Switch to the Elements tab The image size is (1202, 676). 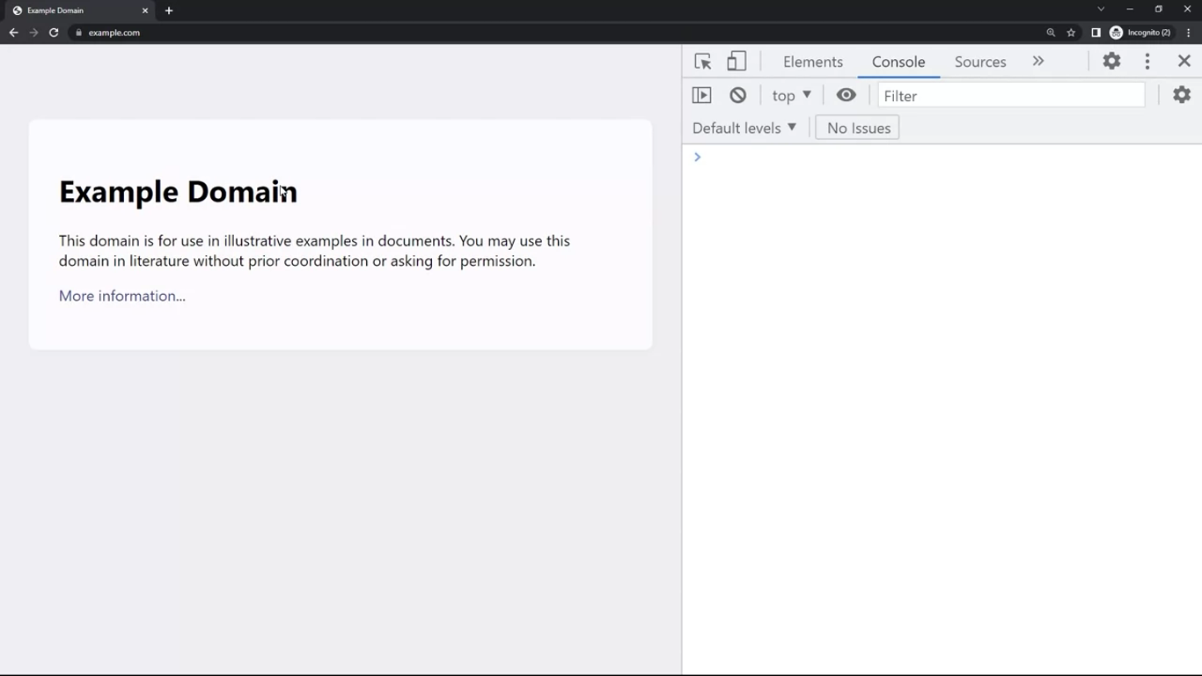812,62
